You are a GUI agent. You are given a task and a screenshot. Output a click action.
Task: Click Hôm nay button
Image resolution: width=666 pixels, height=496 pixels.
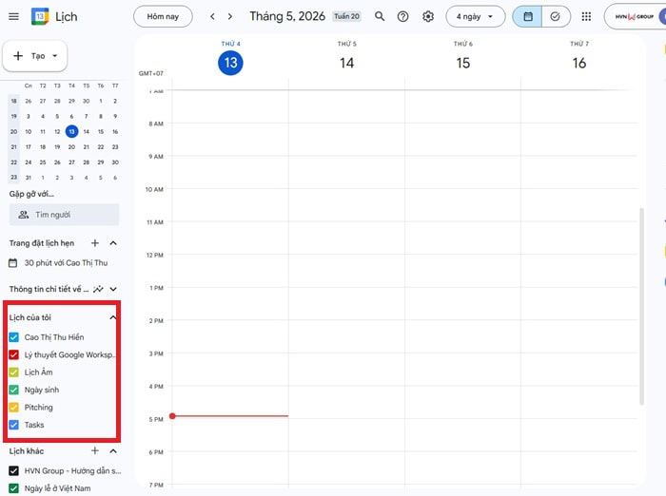(x=163, y=16)
